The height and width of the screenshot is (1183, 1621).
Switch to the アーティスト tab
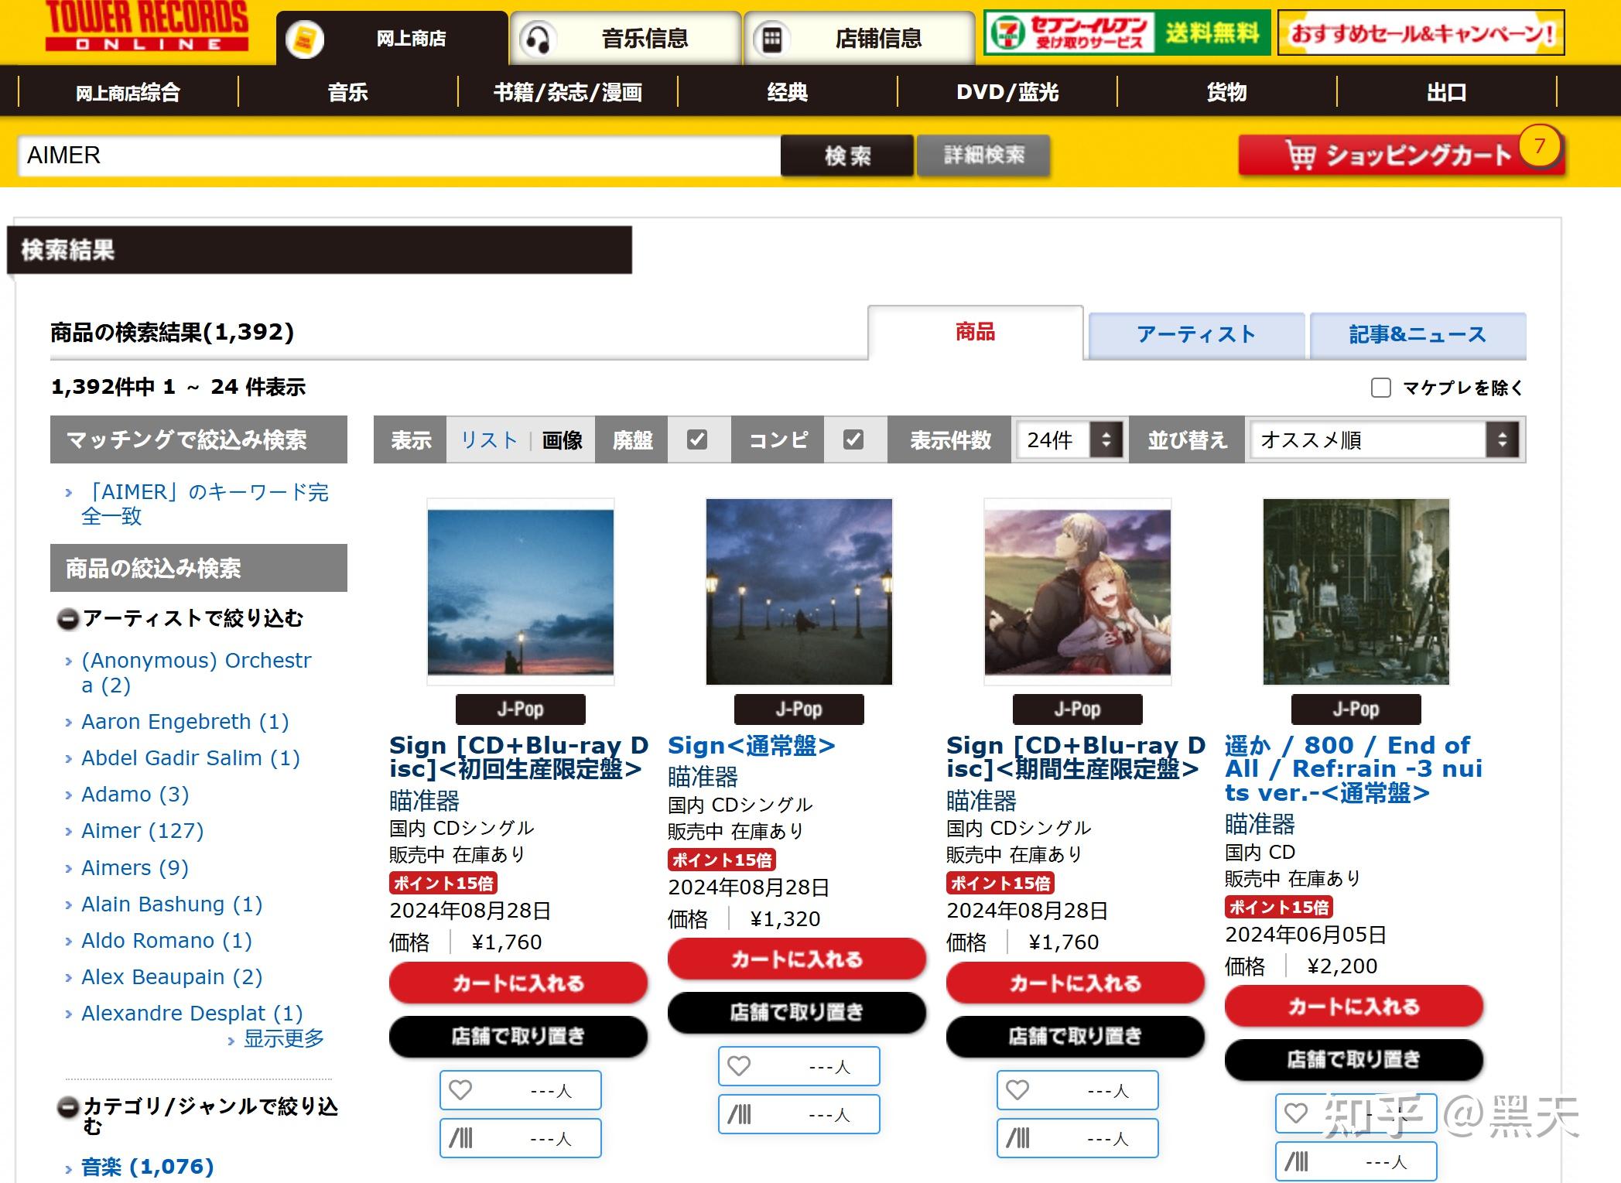point(1196,334)
